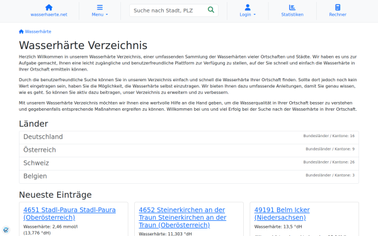Viewport: 378px width, 236px height.
Task: Click the 'Wasserhärte: 13,5 °dH' value text
Action: pos(278,227)
